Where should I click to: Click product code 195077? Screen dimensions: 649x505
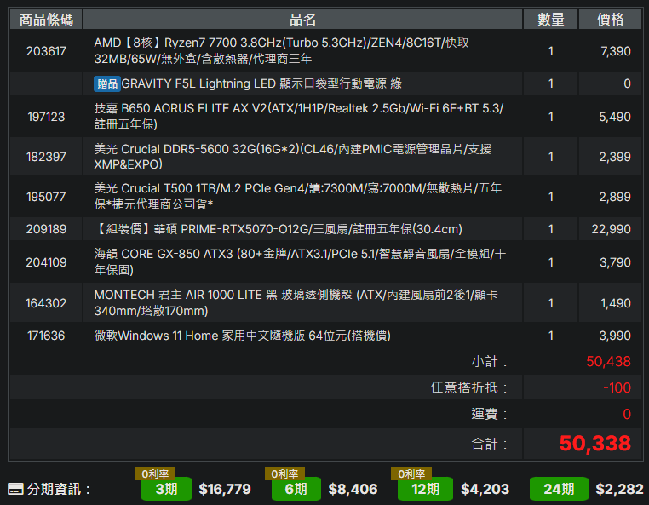[x=46, y=197]
